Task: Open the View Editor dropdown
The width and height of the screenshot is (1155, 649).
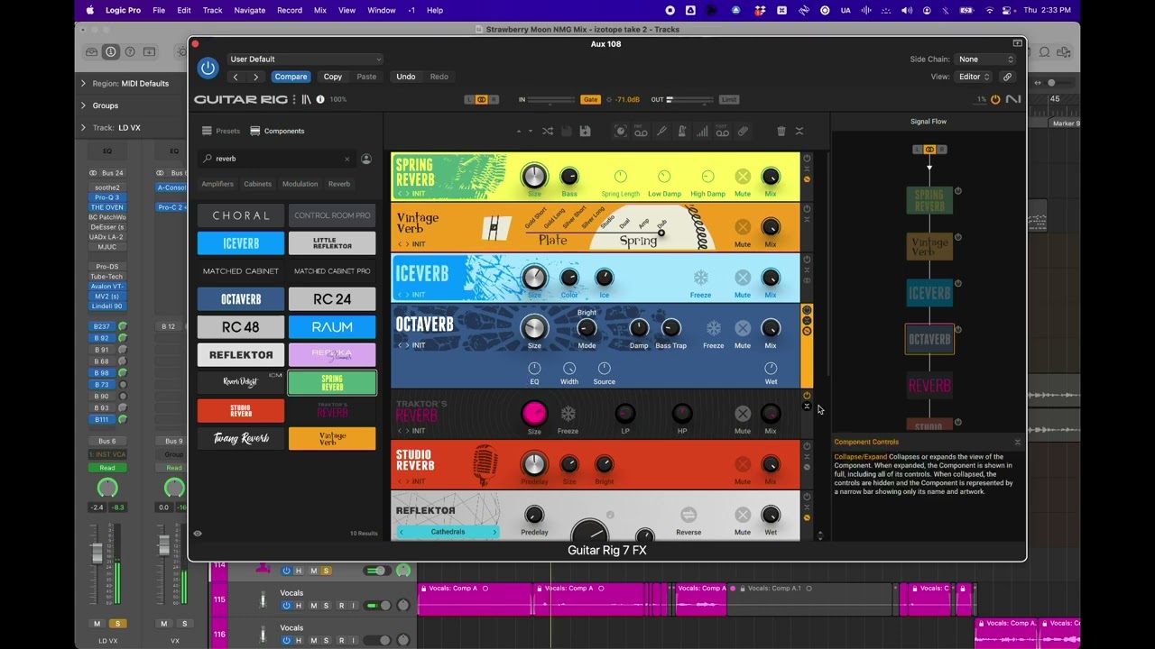Action: (x=975, y=77)
